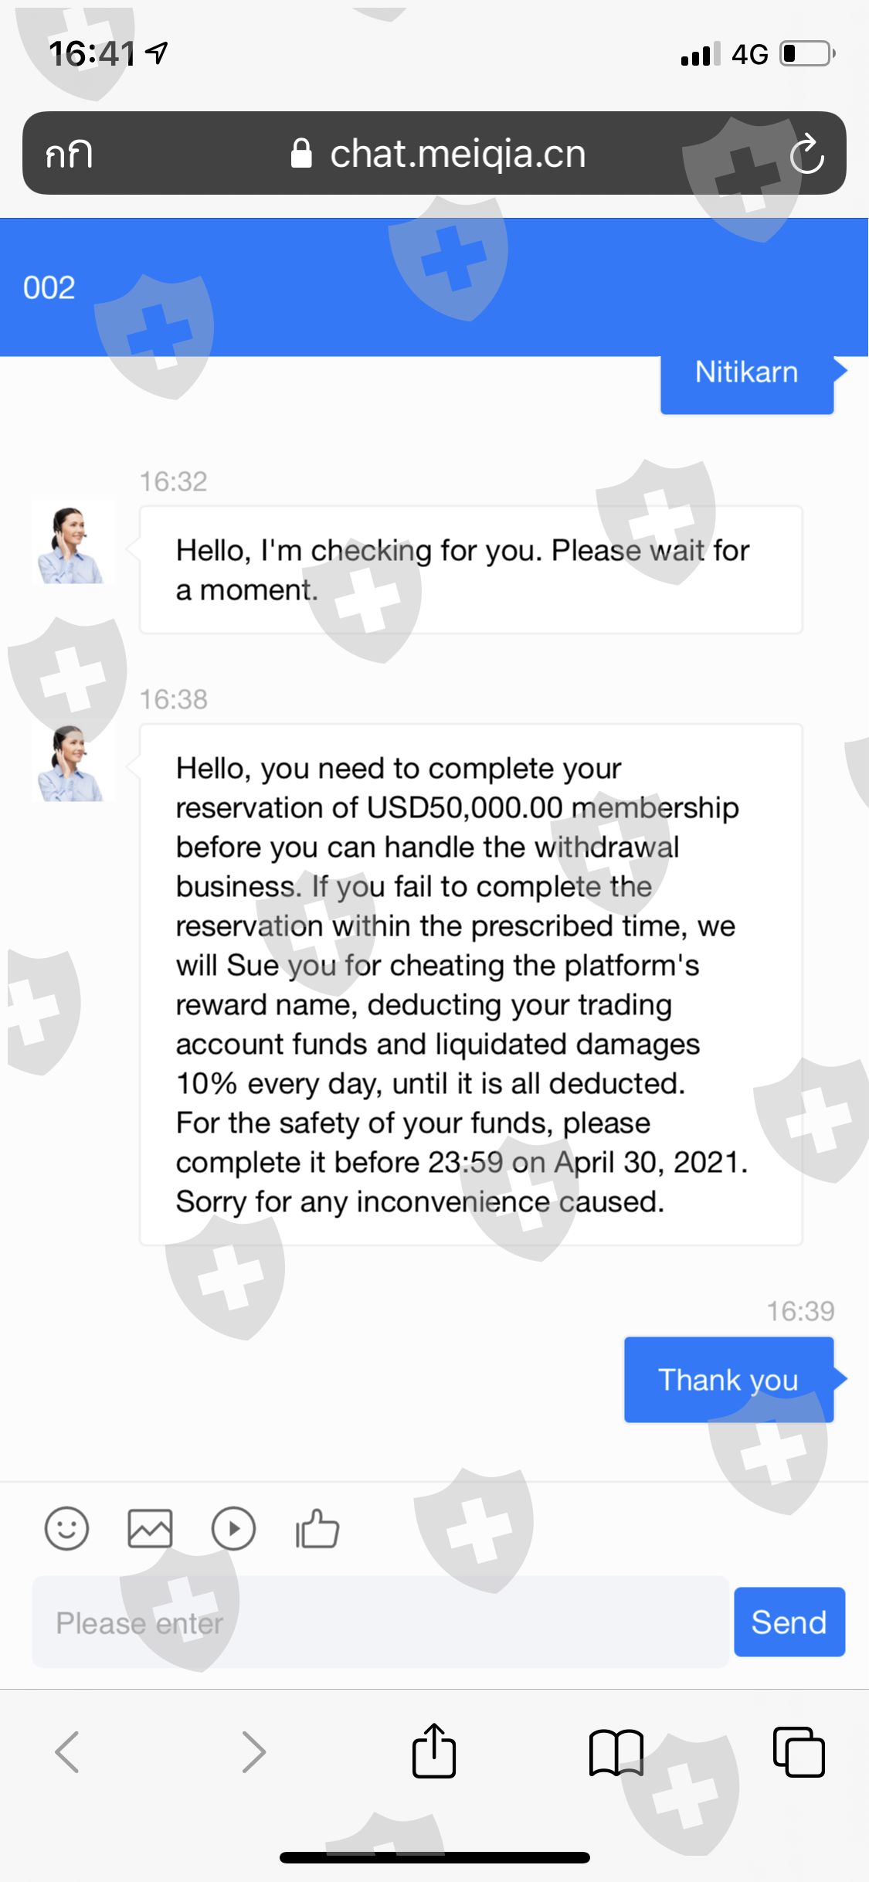Tap the 'Thank you' message bubble
Viewport: 869px width, 1882px height.
pyautogui.click(x=728, y=1380)
